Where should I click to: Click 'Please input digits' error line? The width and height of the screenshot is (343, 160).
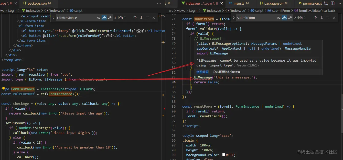tap(55, 133)
